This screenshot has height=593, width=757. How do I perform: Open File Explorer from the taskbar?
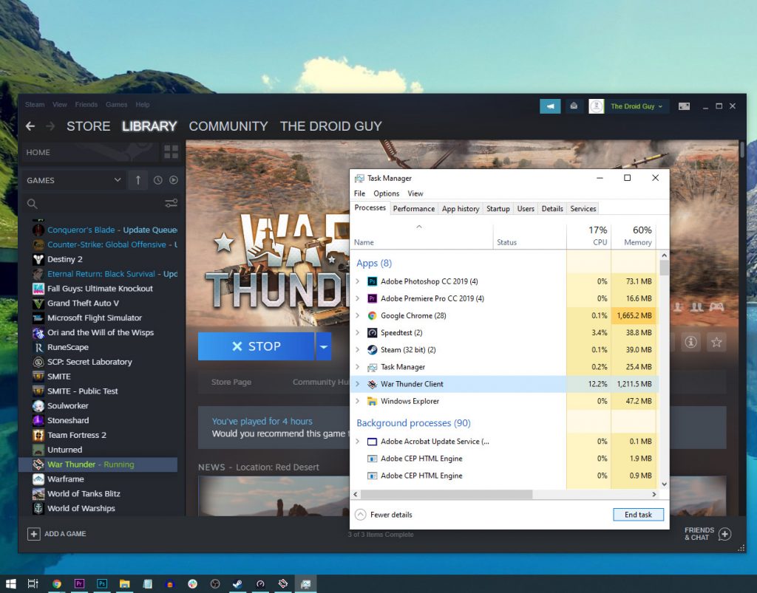(124, 584)
